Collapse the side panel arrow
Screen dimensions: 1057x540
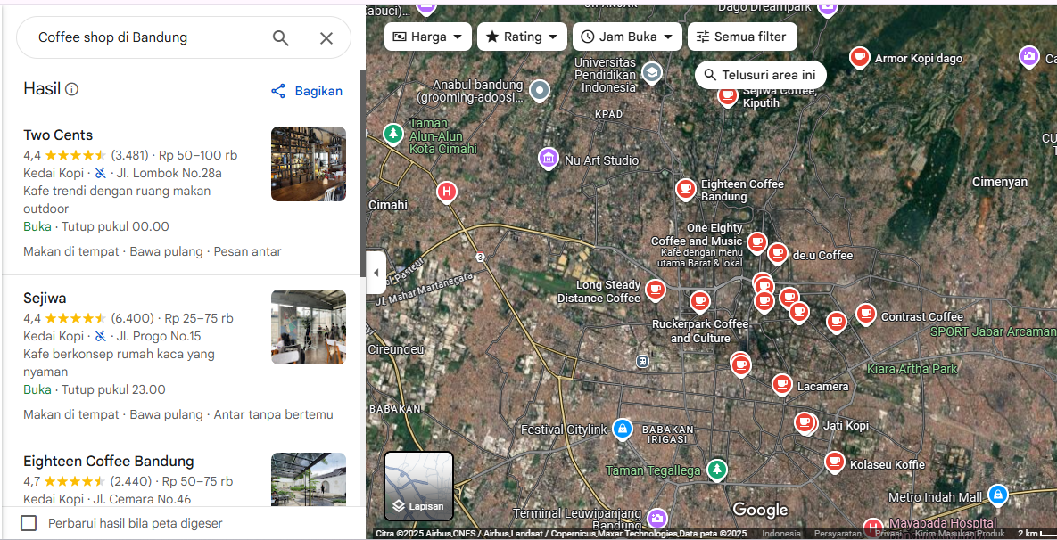point(376,273)
